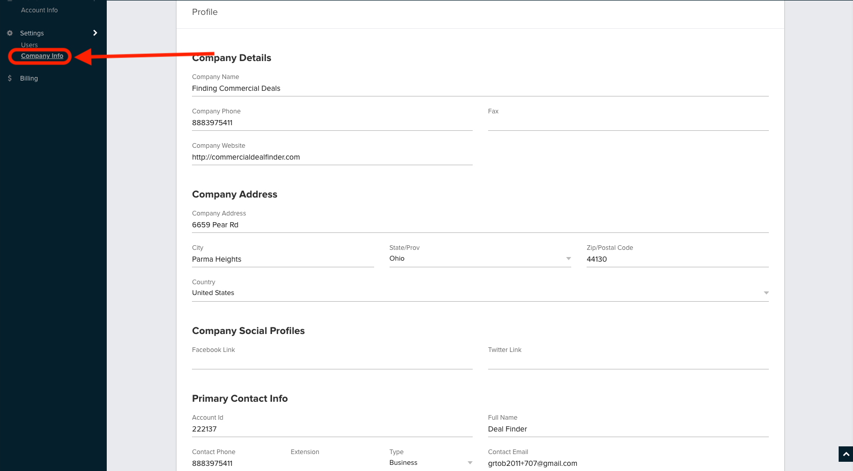
Task: Collapse the Settings menu chevron
Action: click(95, 33)
